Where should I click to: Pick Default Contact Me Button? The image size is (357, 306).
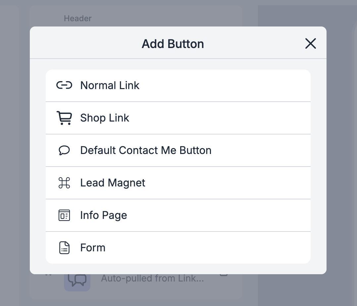[x=146, y=150]
